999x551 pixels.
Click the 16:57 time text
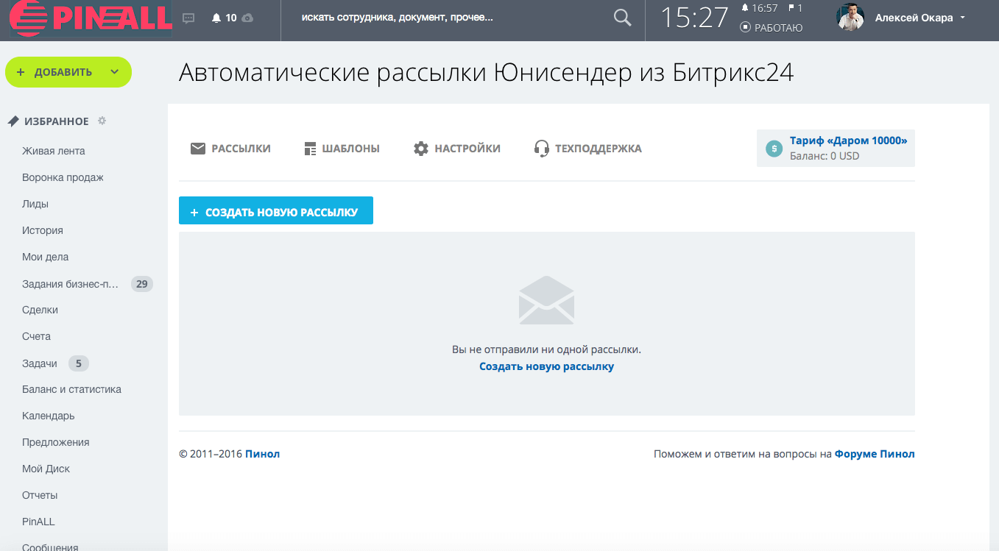tap(765, 8)
